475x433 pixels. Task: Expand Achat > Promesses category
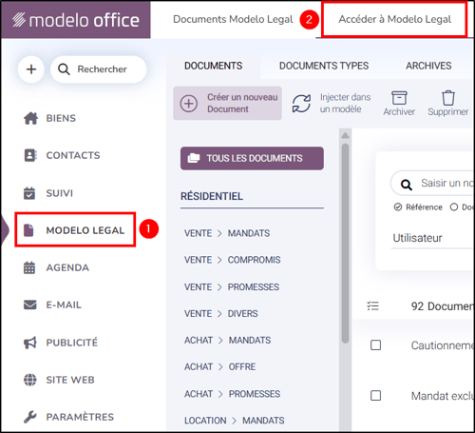(x=232, y=394)
